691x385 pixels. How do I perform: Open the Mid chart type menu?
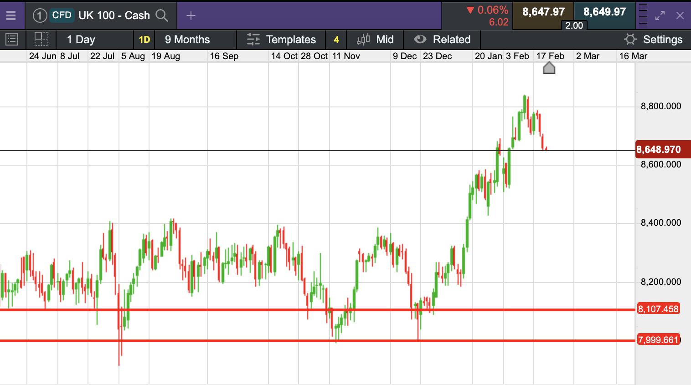pyautogui.click(x=375, y=40)
